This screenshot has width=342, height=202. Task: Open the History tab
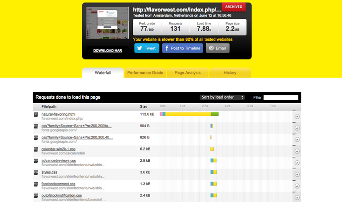[230, 73]
